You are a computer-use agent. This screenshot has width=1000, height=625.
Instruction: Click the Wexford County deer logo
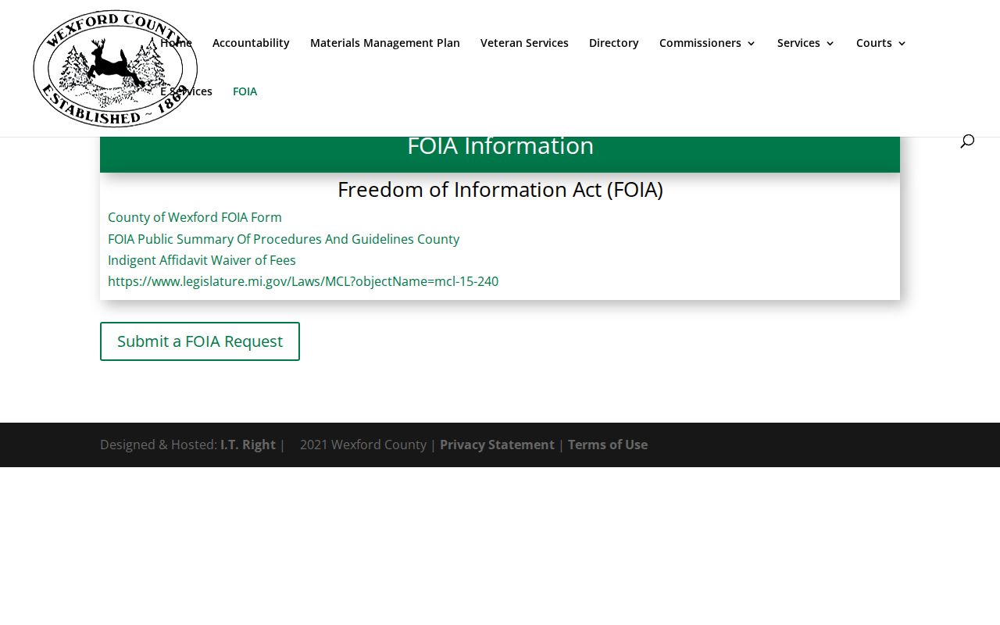(x=116, y=69)
